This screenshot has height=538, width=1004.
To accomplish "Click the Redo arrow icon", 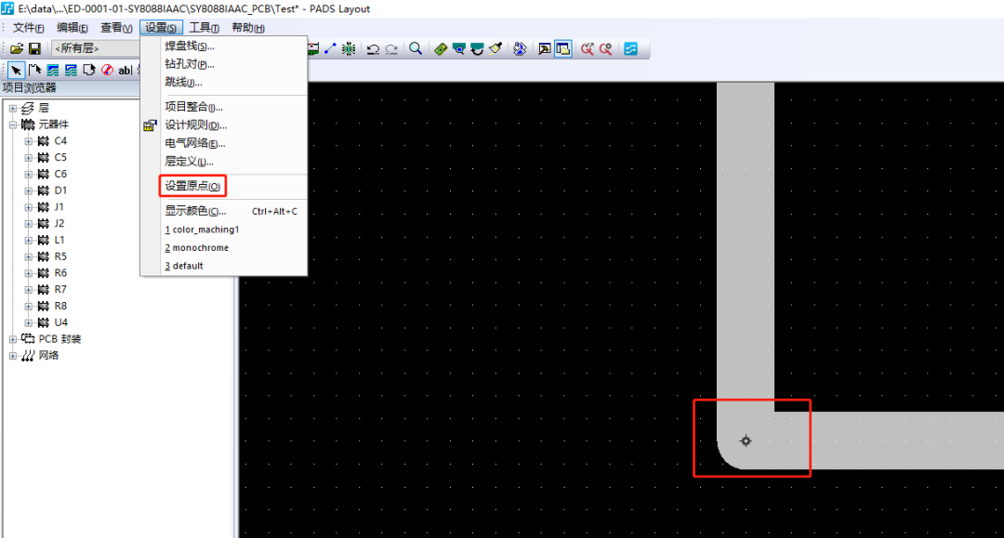I will coord(391,48).
